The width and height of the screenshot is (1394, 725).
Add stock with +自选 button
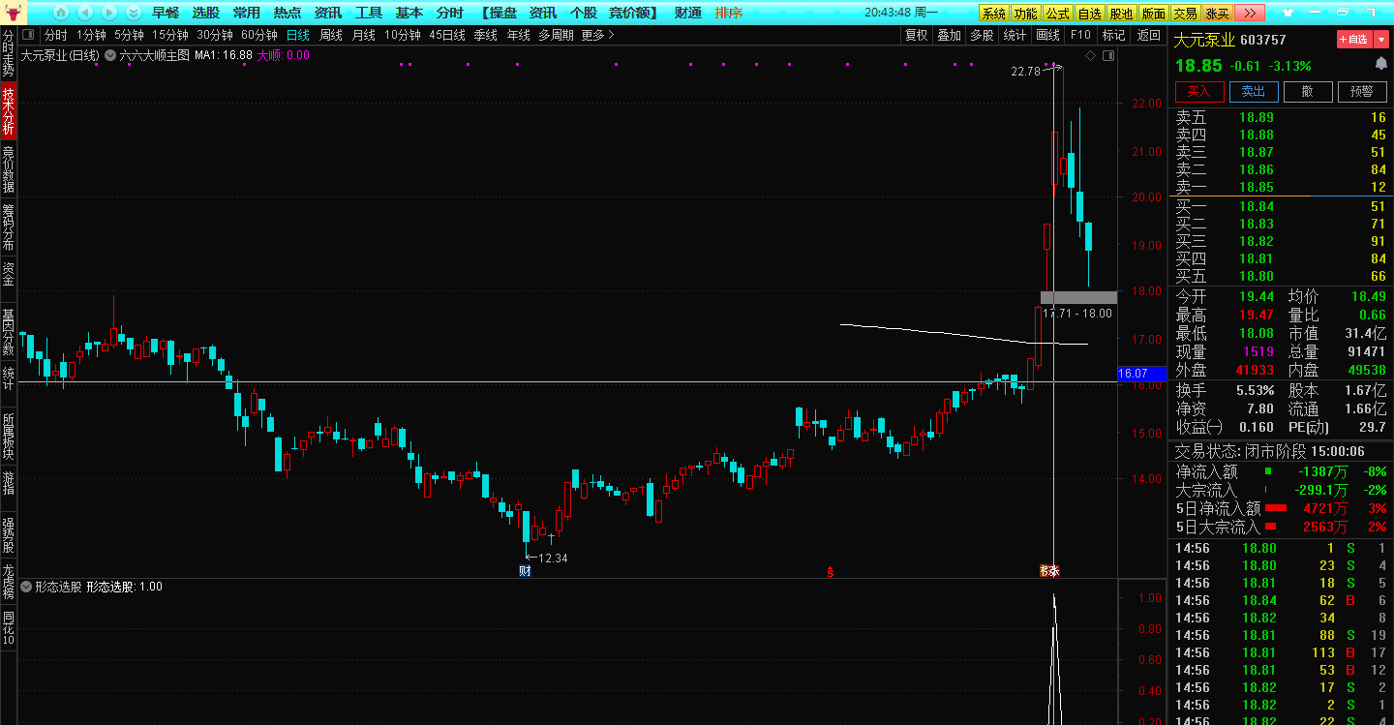[x=1355, y=40]
